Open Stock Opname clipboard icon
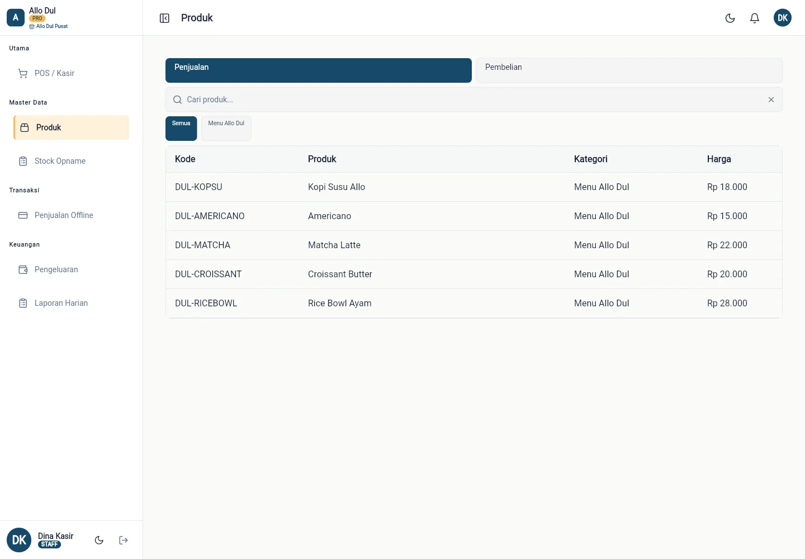 coord(23,161)
